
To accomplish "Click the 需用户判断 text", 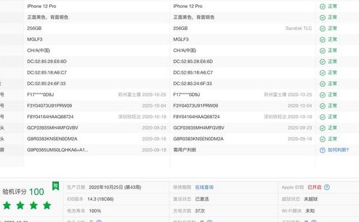I will click(x=184, y=150).
